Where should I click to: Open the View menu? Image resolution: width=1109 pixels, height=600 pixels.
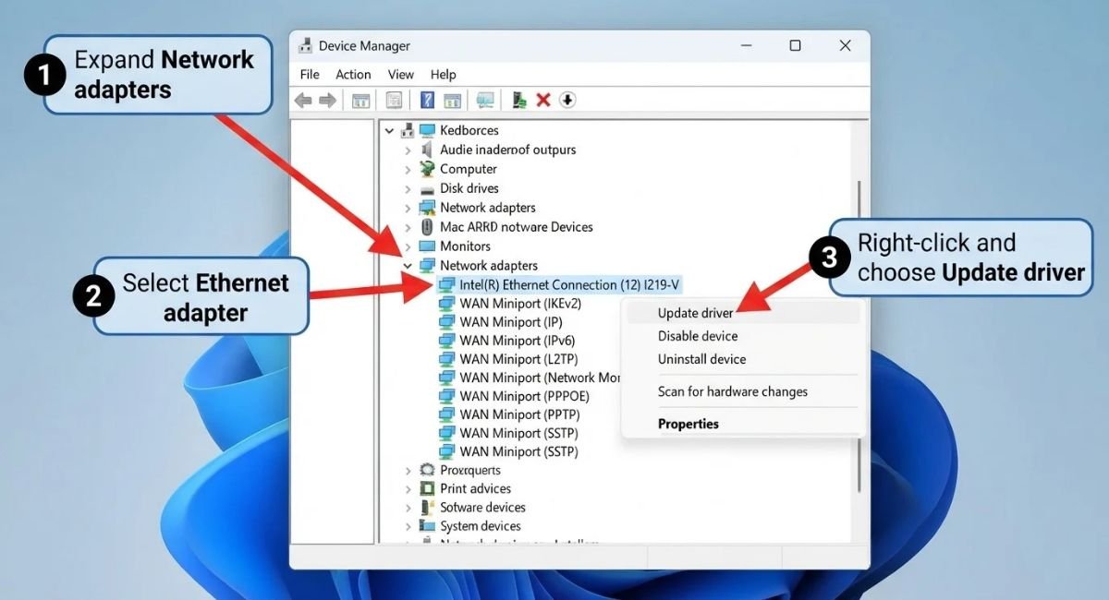point(401,74)
